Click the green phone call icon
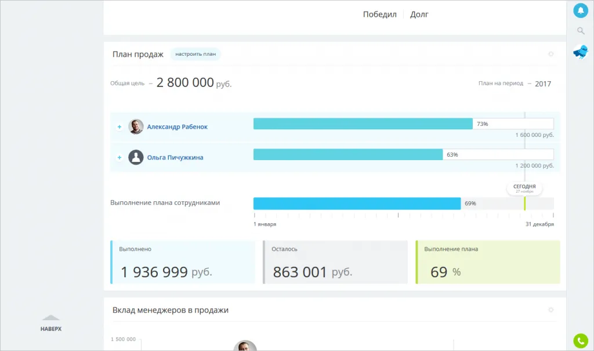 tap(580, 341)
